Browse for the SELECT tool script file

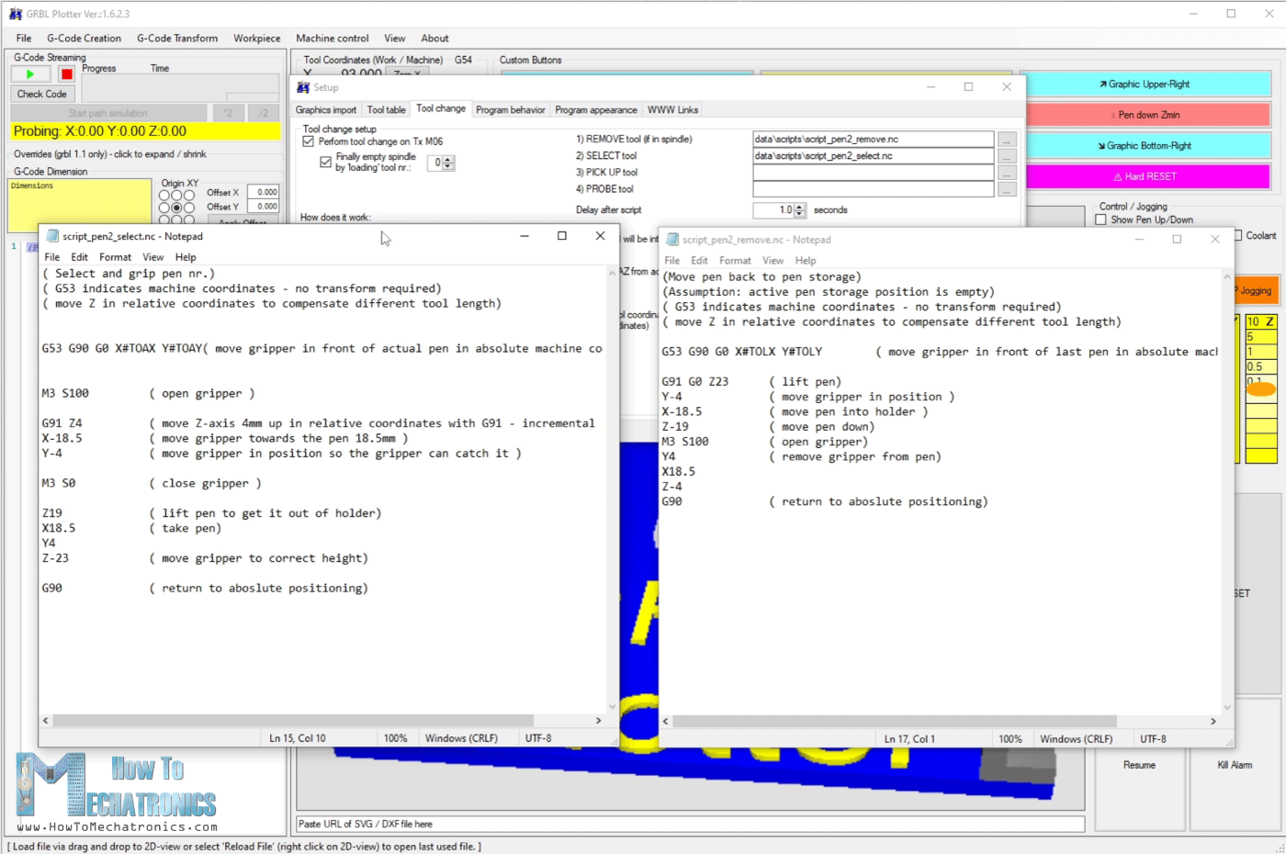tap(1007, 156)
